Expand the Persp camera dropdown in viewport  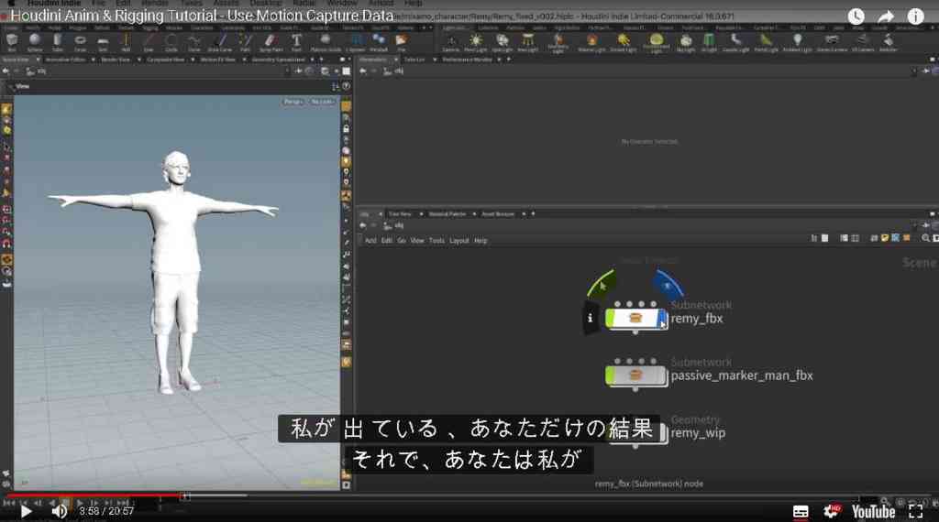[293, 102]
